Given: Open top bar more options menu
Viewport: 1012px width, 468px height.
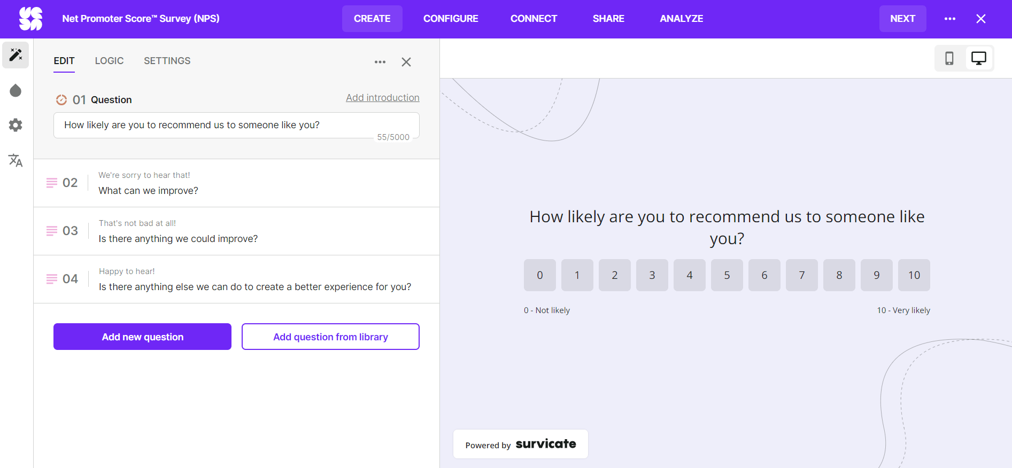Looking at the screenshot, I should 949,19.
